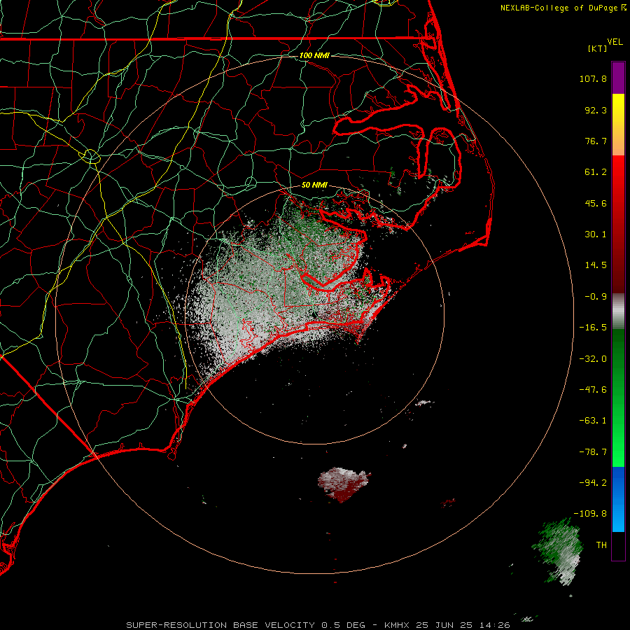Select the 76.7 legend value
The image size is (630, 630).
(596, 141)
